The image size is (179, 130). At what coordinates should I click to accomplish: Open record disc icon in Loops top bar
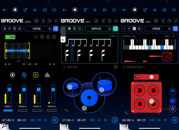click(15, 10)
